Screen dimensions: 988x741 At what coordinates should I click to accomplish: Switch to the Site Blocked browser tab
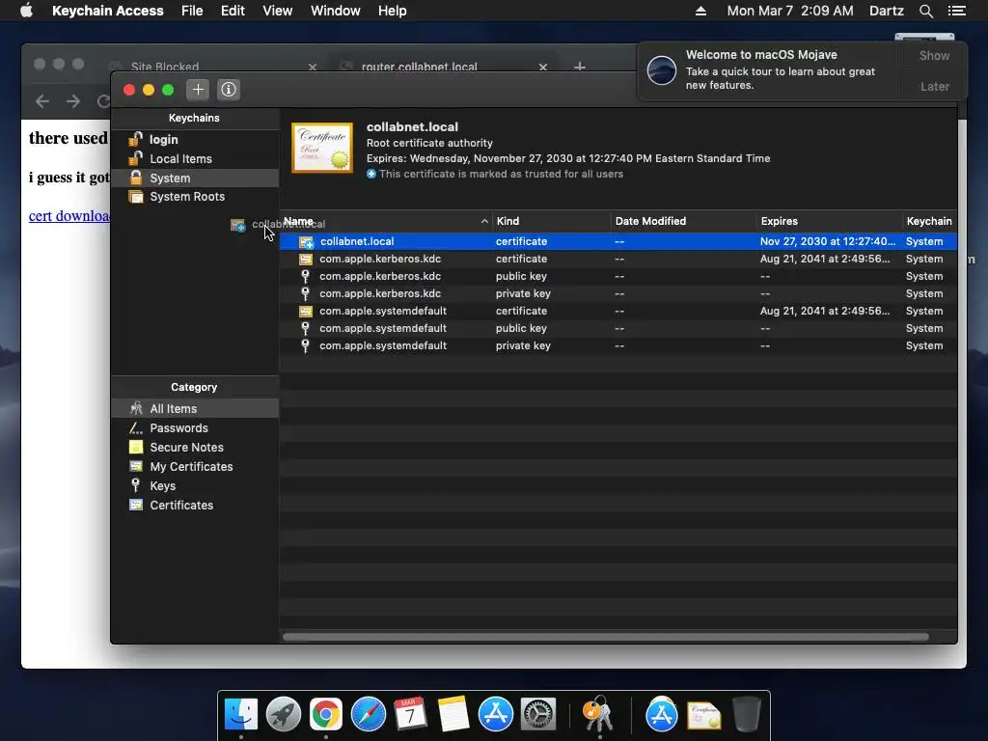click(x=165, y=67)
